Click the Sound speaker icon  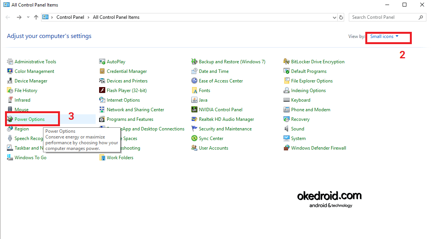[287, 129]
